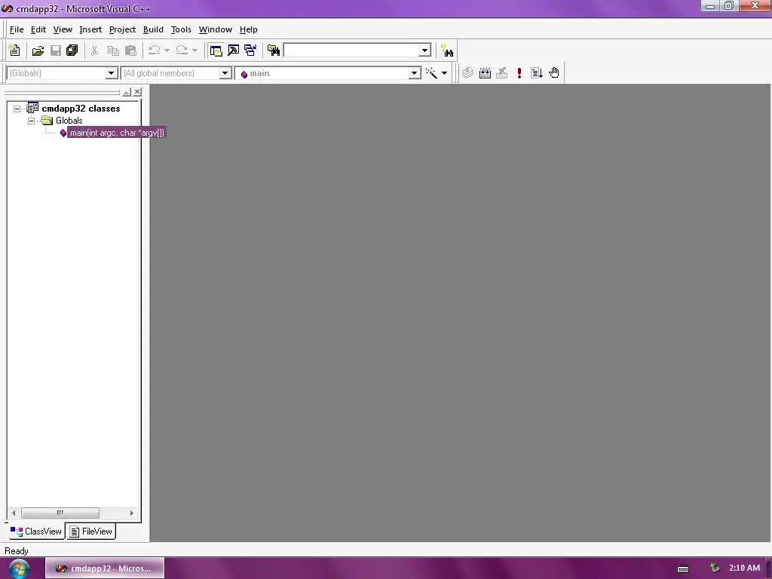Click the Find in Files icon
Screen dimensions: 772x579
click(273, 51)
